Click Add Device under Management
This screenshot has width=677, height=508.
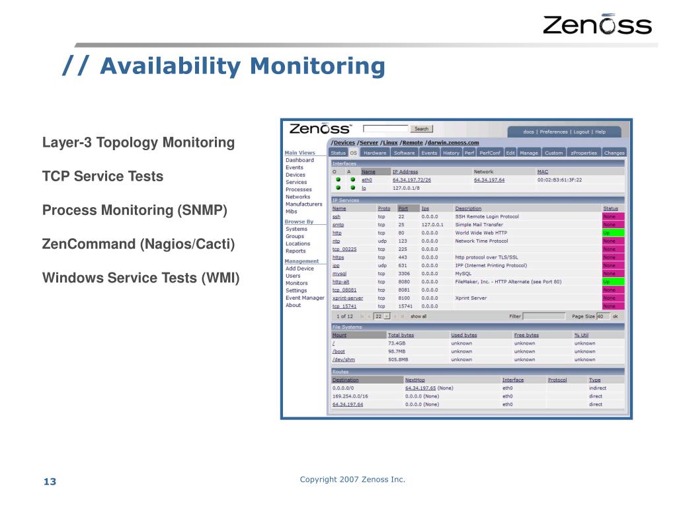point(299,269)
